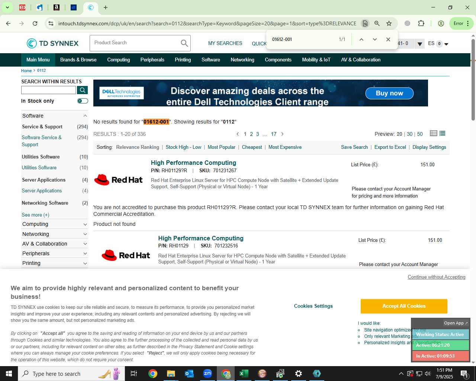Open the Software menu in the navigation bar

coord(211,60)
